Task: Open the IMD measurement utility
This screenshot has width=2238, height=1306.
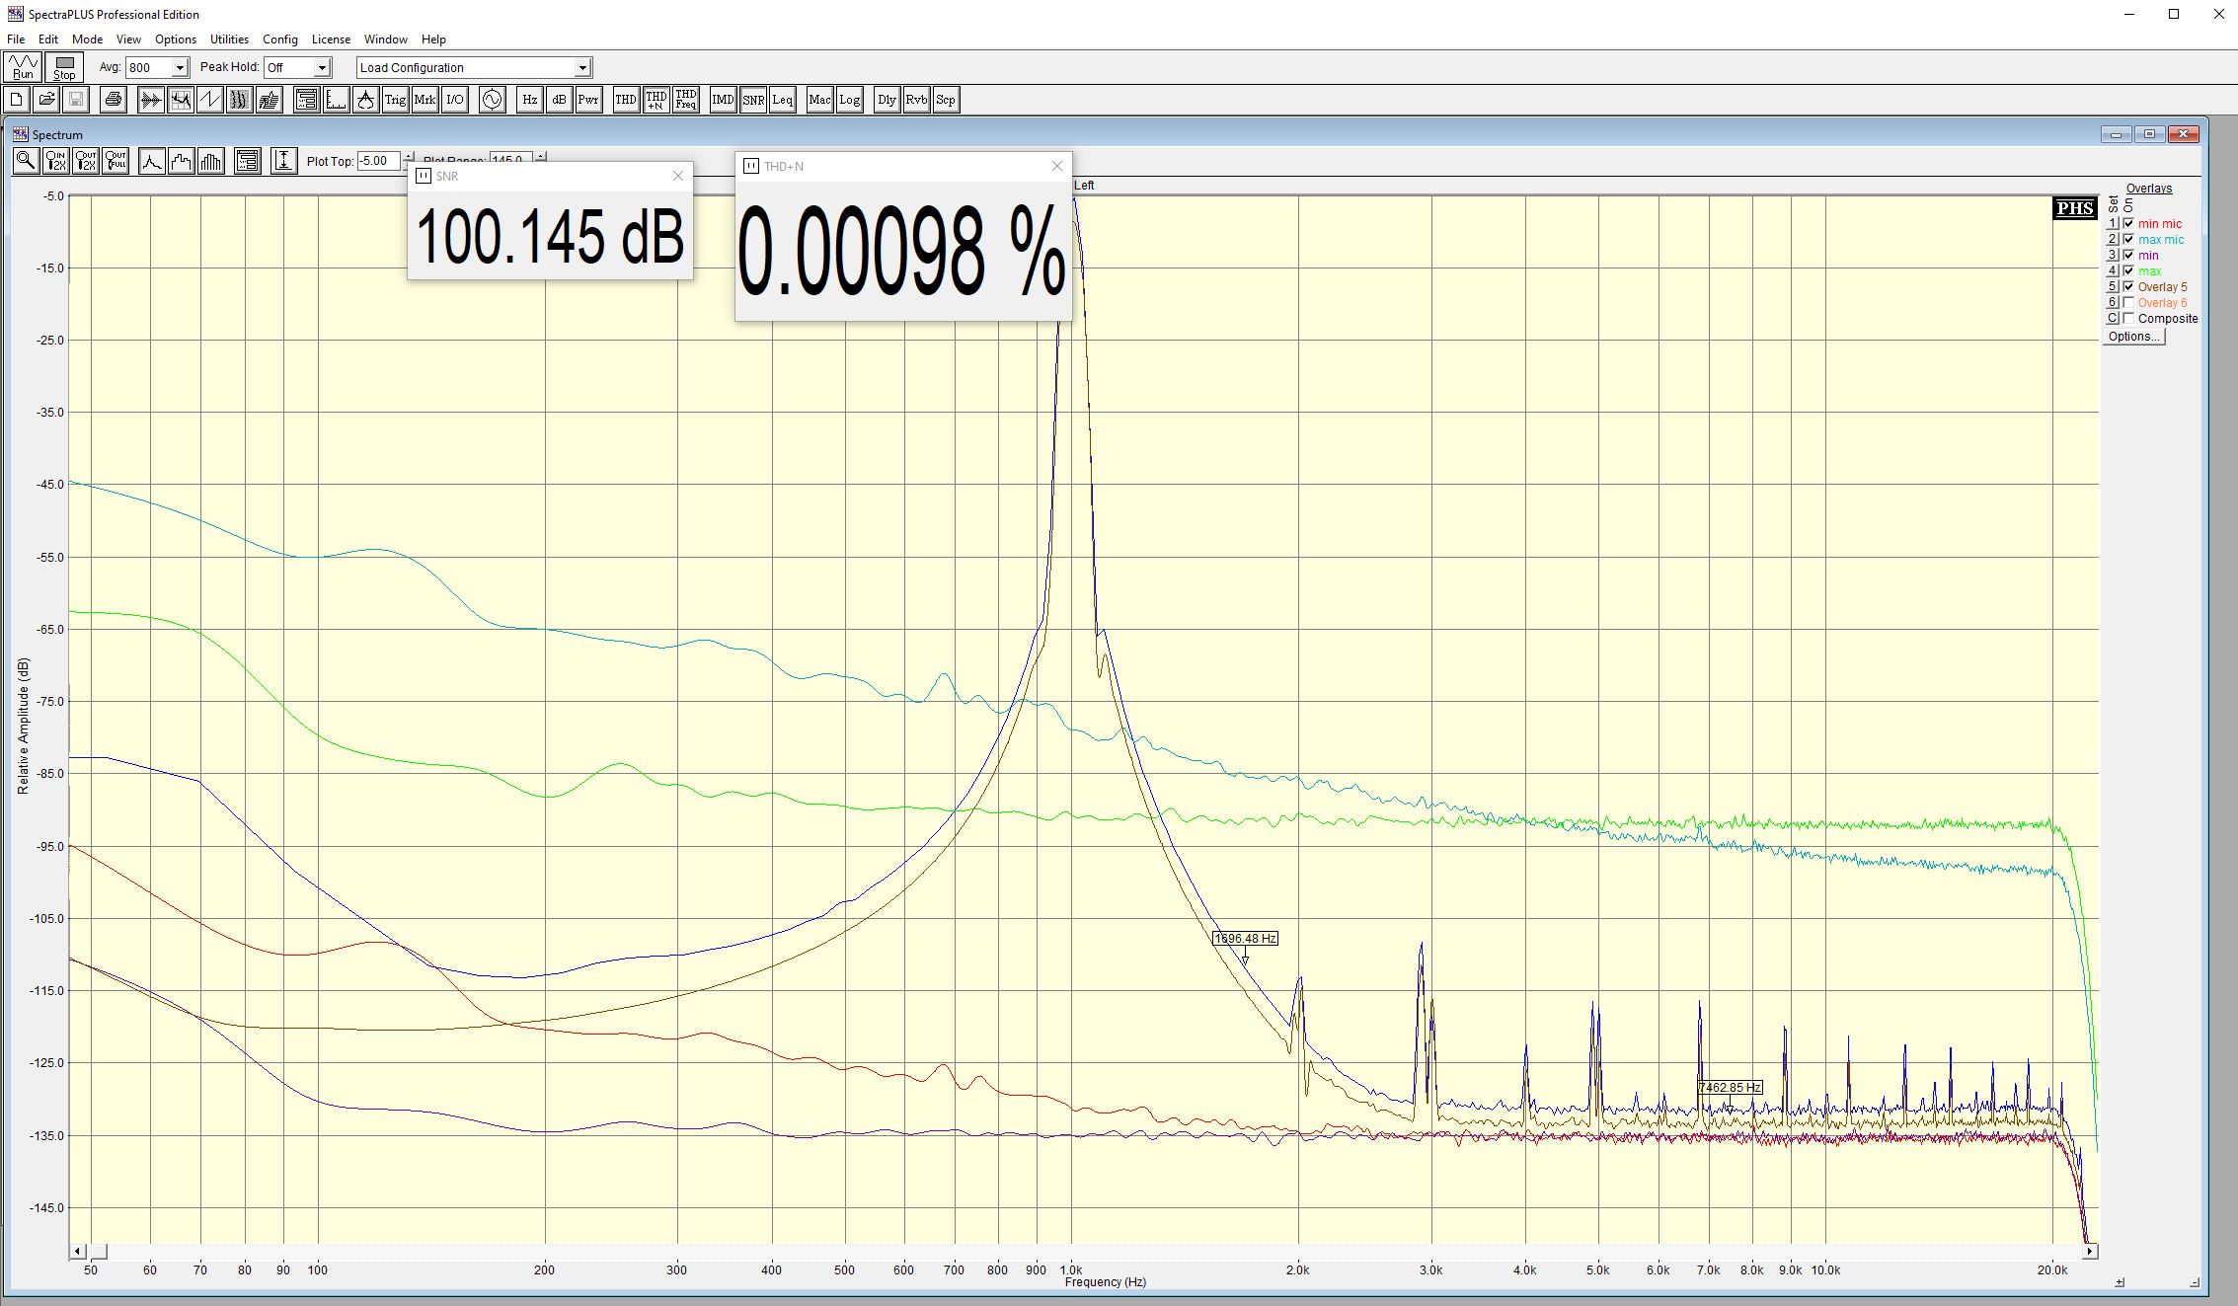Action: (723, 100)
